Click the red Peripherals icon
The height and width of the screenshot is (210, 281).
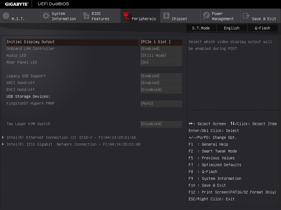coord(126,16)
